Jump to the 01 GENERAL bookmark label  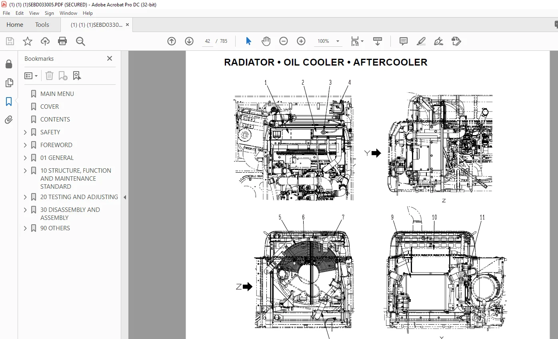point(57,158)
